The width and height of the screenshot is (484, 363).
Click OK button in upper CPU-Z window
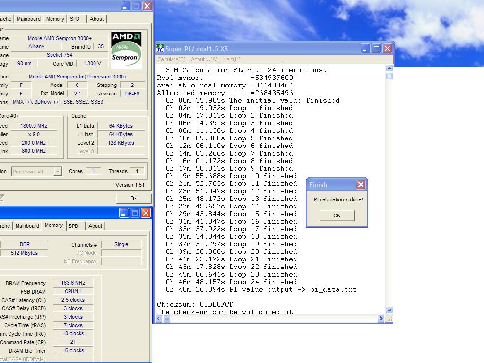click(x=134, y=199)
